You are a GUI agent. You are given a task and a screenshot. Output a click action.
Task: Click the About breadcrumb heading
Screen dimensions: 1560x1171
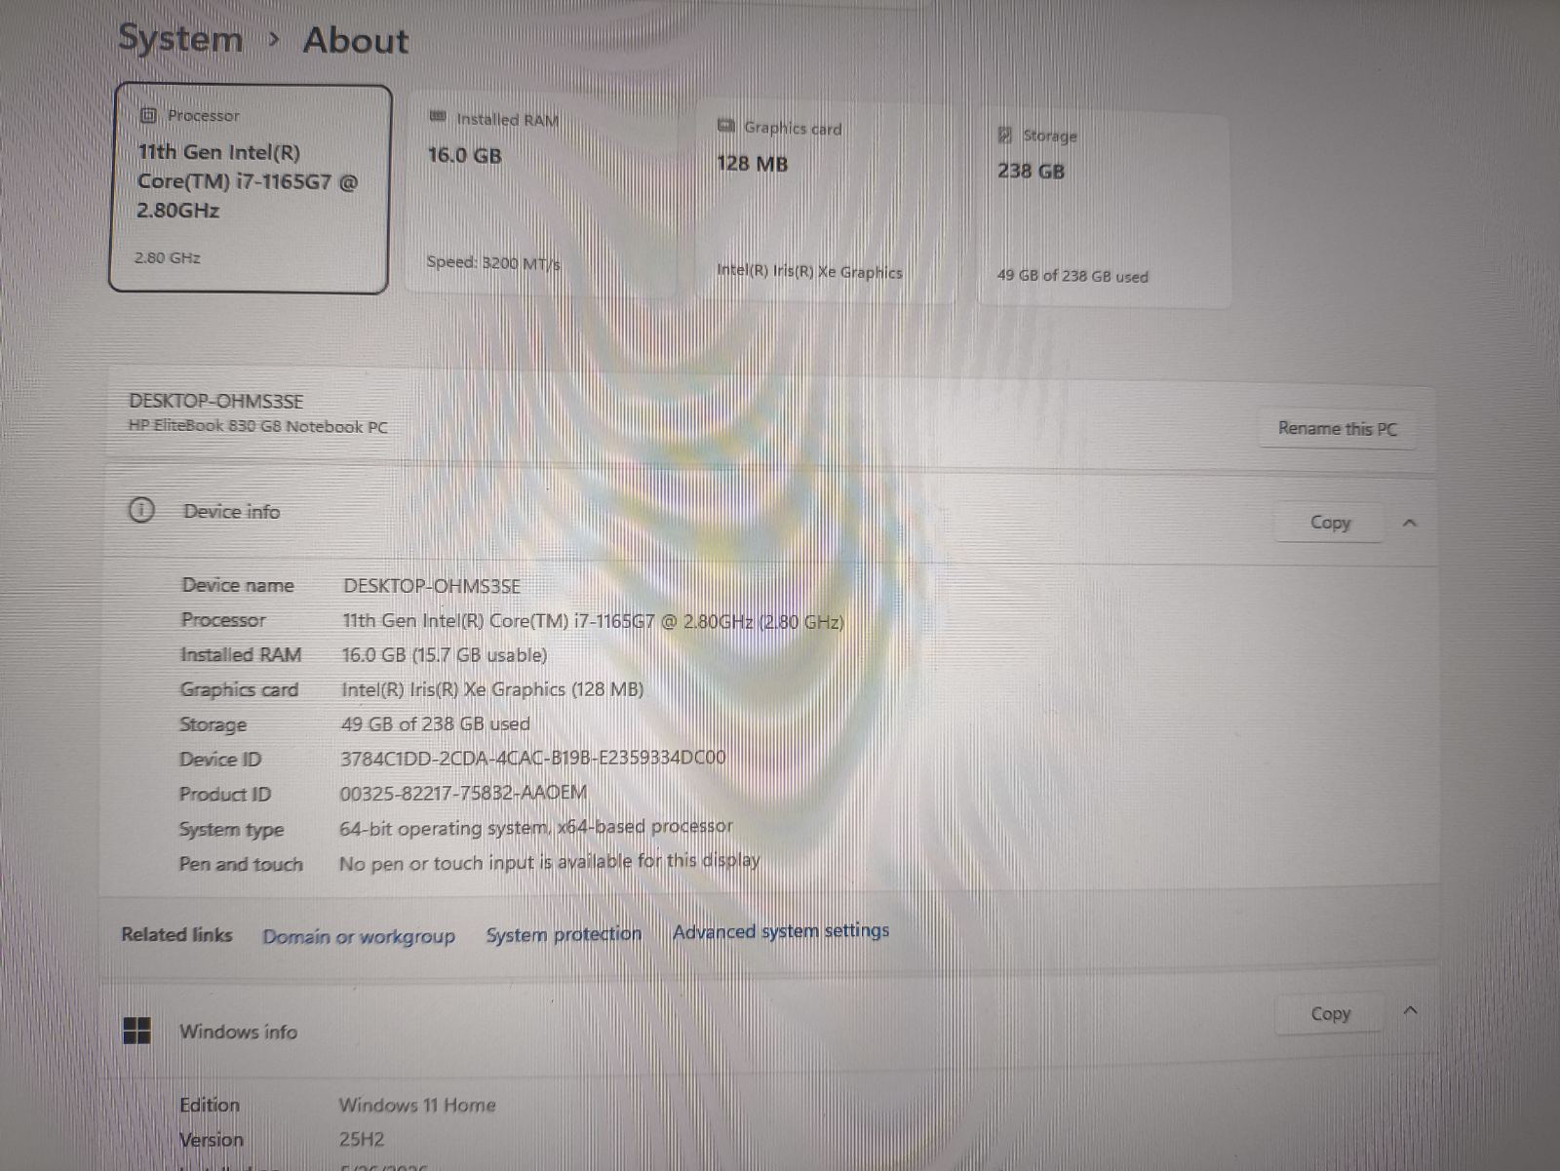[x=355, y=40]
